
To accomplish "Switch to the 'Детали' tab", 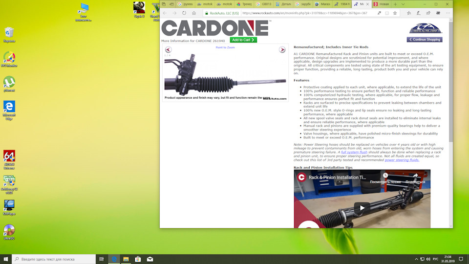I will pyautogui.click(x=283, y=4).
